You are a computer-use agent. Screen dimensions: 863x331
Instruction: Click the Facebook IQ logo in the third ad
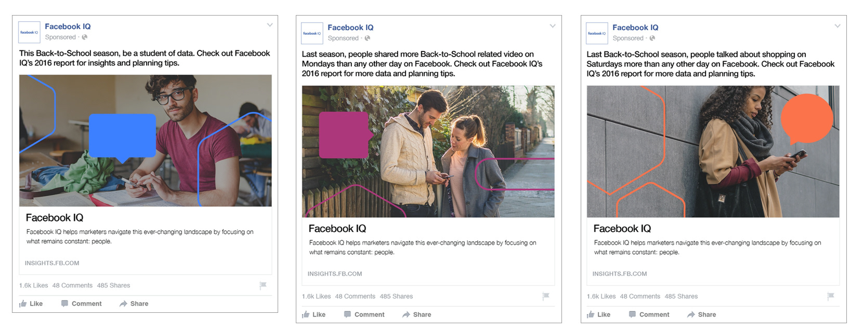(x=597, y=33)
